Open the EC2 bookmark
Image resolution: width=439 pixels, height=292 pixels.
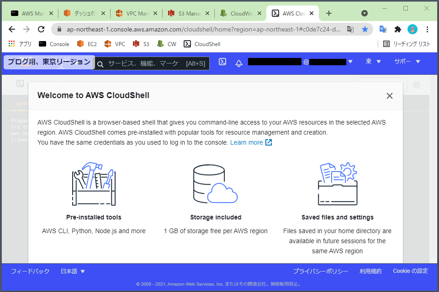(87, 44)
